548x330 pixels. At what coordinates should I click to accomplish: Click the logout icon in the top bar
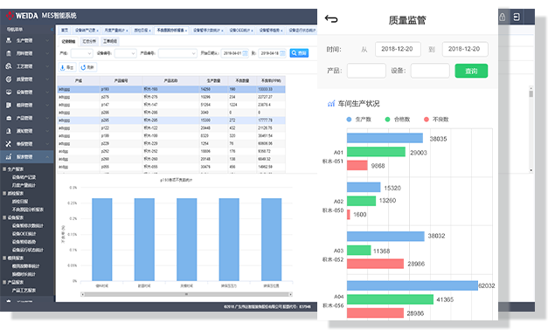pos(517,17)
